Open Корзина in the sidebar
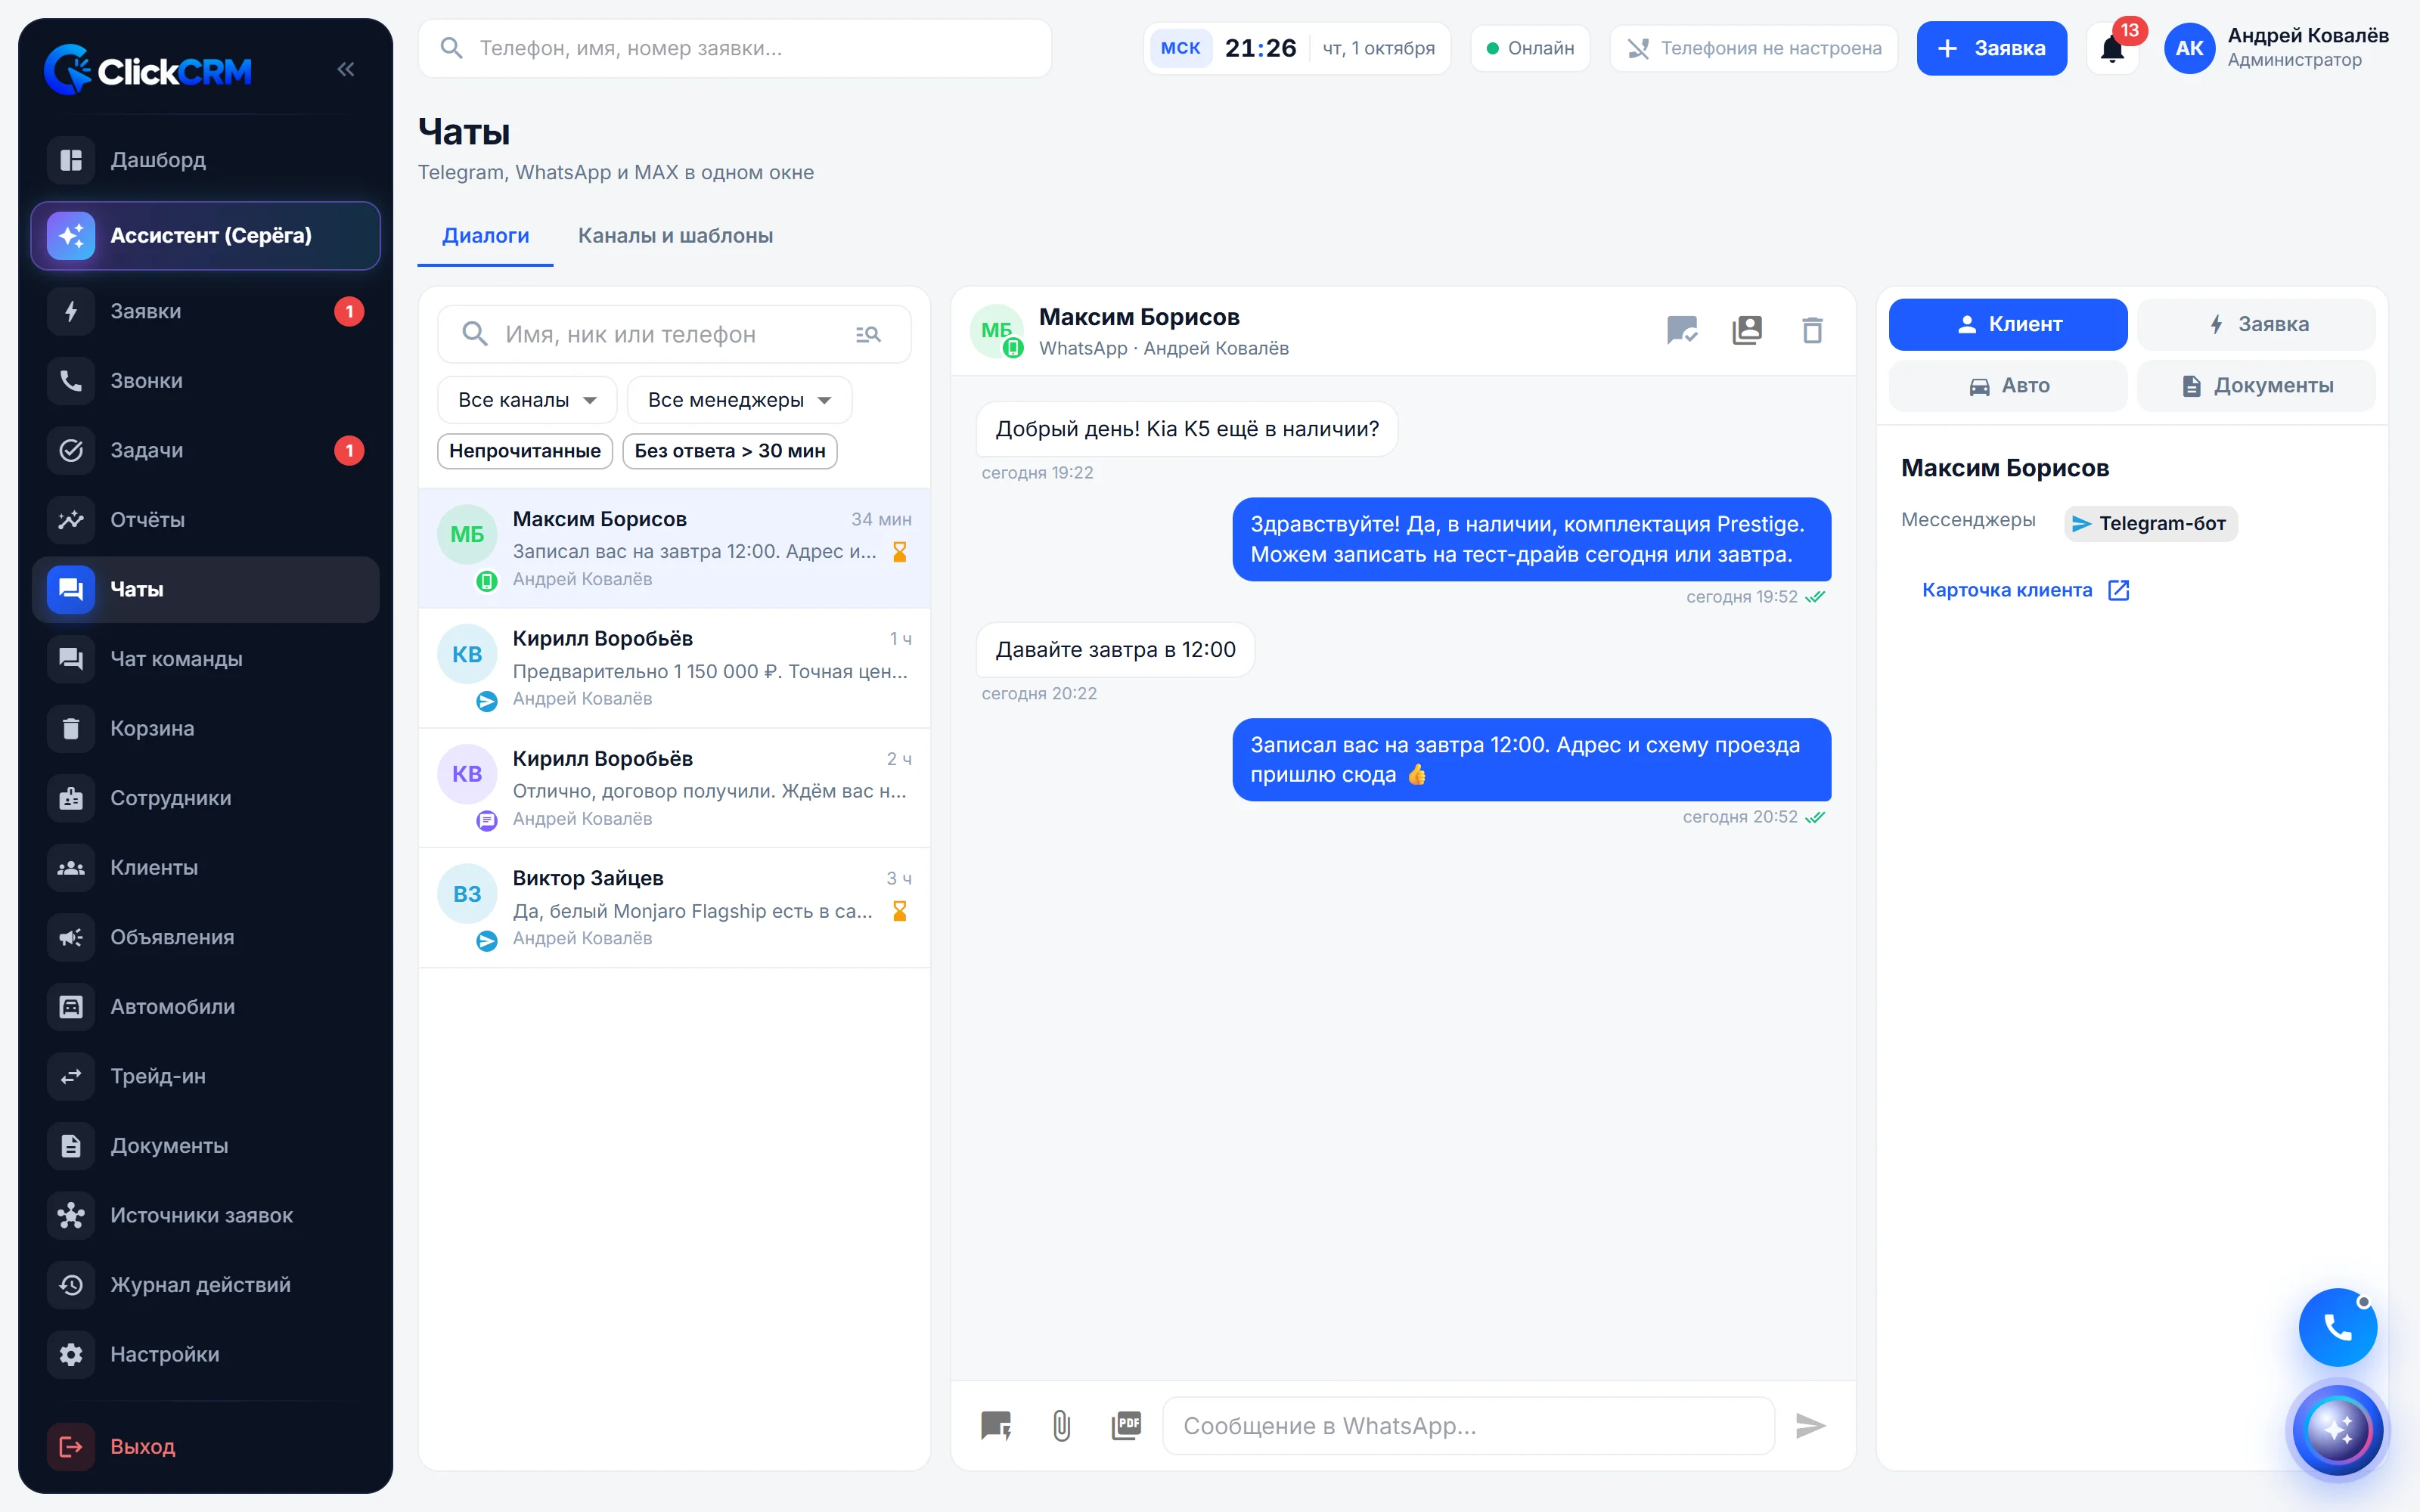Screen dimensions: 2420x1512 tap(206, 728)
